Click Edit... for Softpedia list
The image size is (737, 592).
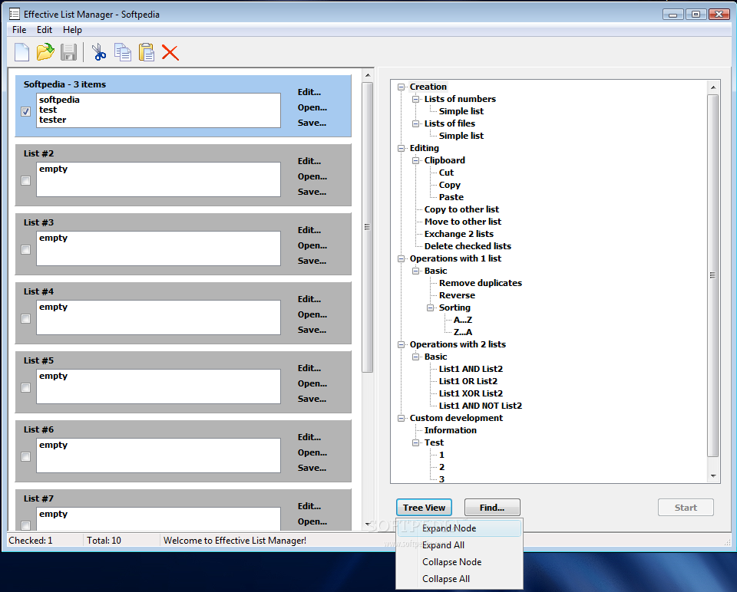[309, 92]
